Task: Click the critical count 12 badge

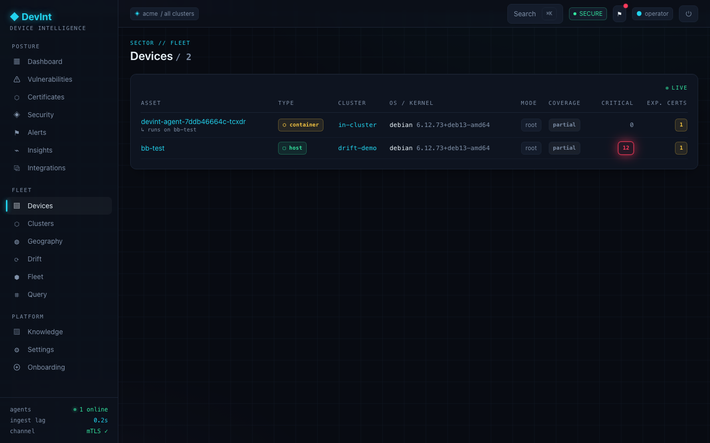Action: click(626, 148)
